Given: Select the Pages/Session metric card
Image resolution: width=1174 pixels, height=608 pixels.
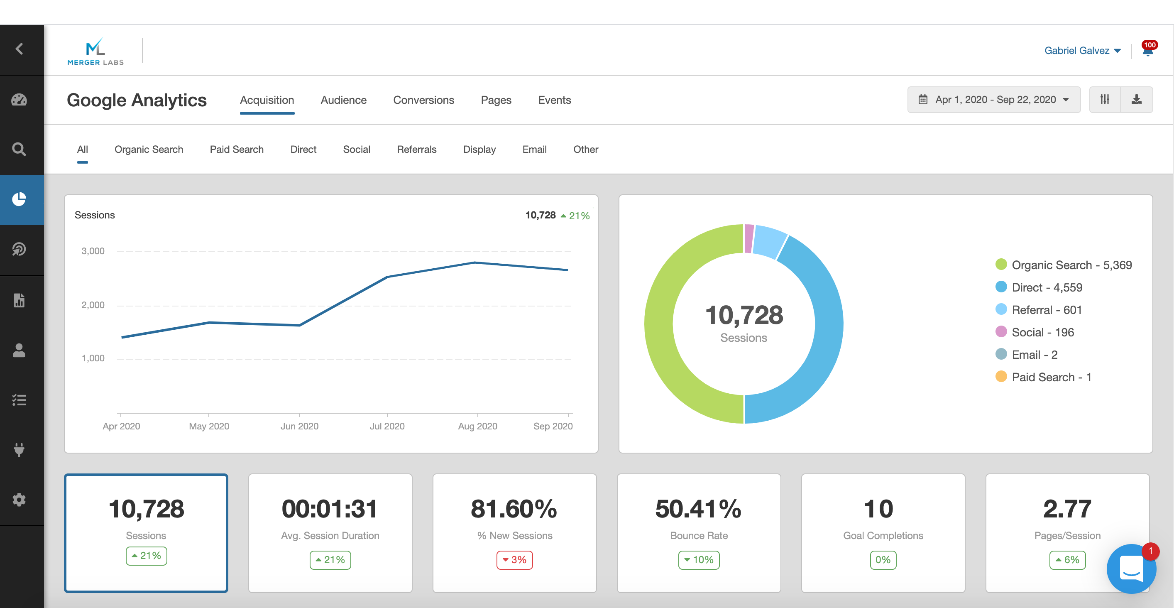Looking at the screenshot, I should coord(1067,533).
